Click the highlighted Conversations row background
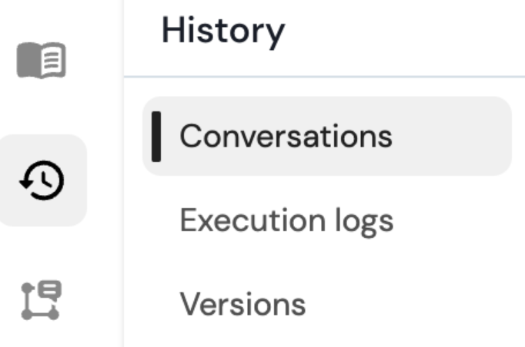 pyautogui.click(x=454, y=137)
